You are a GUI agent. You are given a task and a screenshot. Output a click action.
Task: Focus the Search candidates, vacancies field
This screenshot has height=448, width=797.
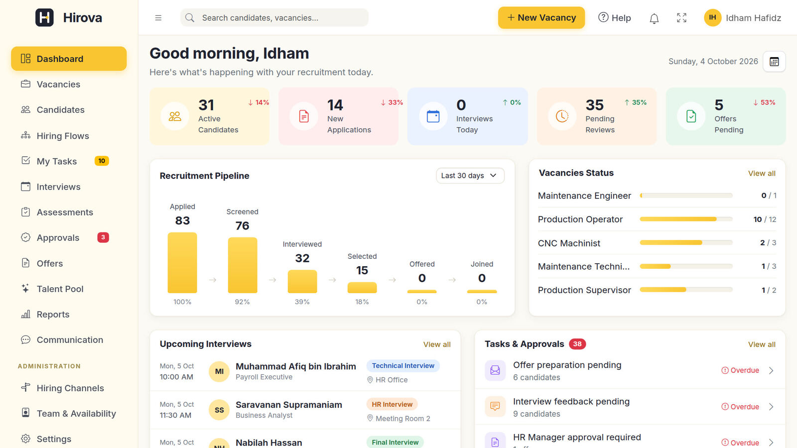tap(274, 18)
